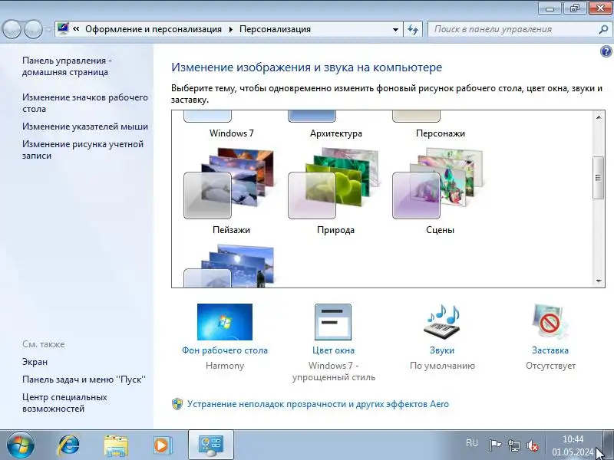Open Изменение значков рабочего стола link
The image size is (614, 460).
coord(85,103)
